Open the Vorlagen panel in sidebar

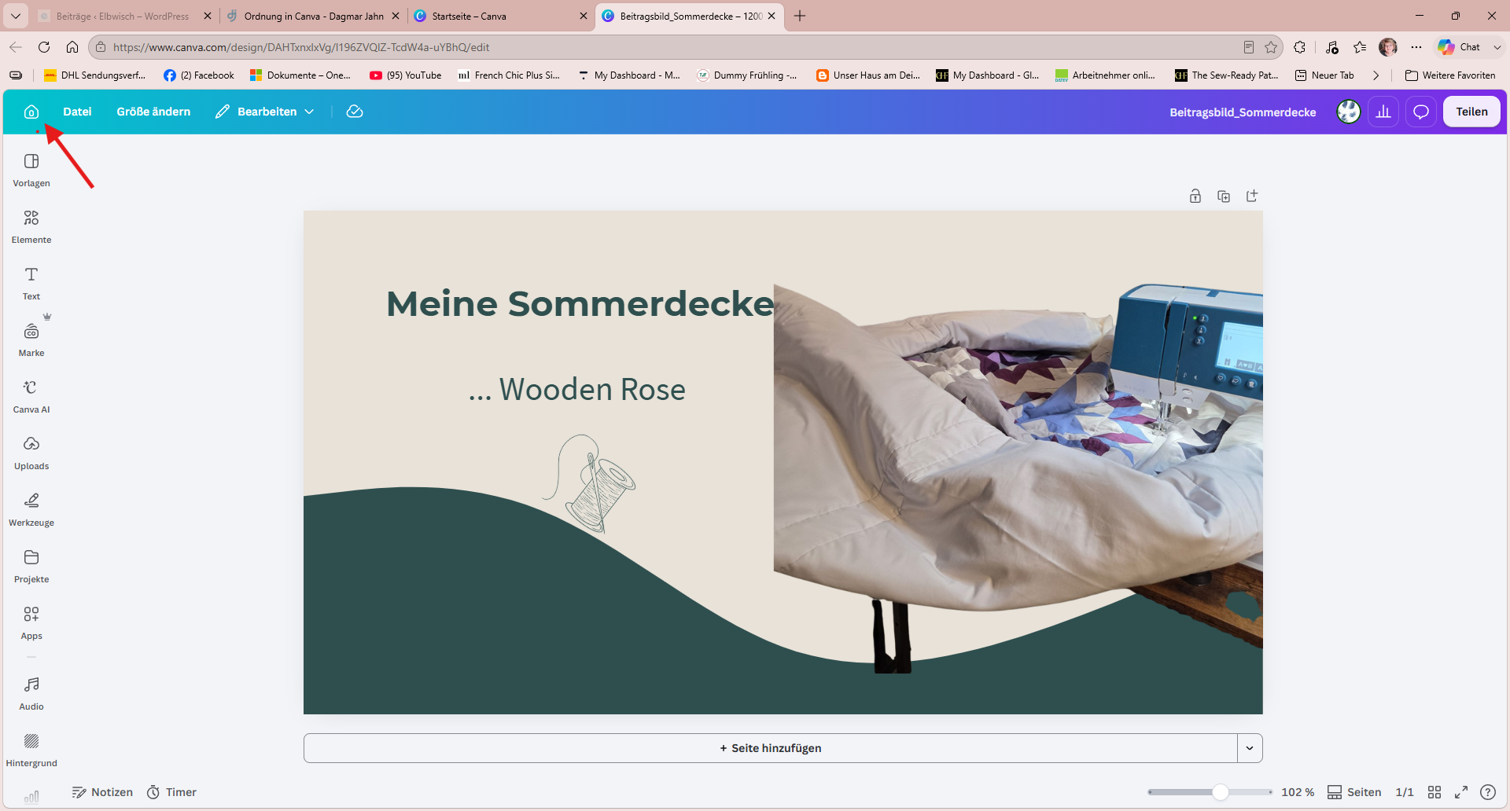click(x=31, y=170)
